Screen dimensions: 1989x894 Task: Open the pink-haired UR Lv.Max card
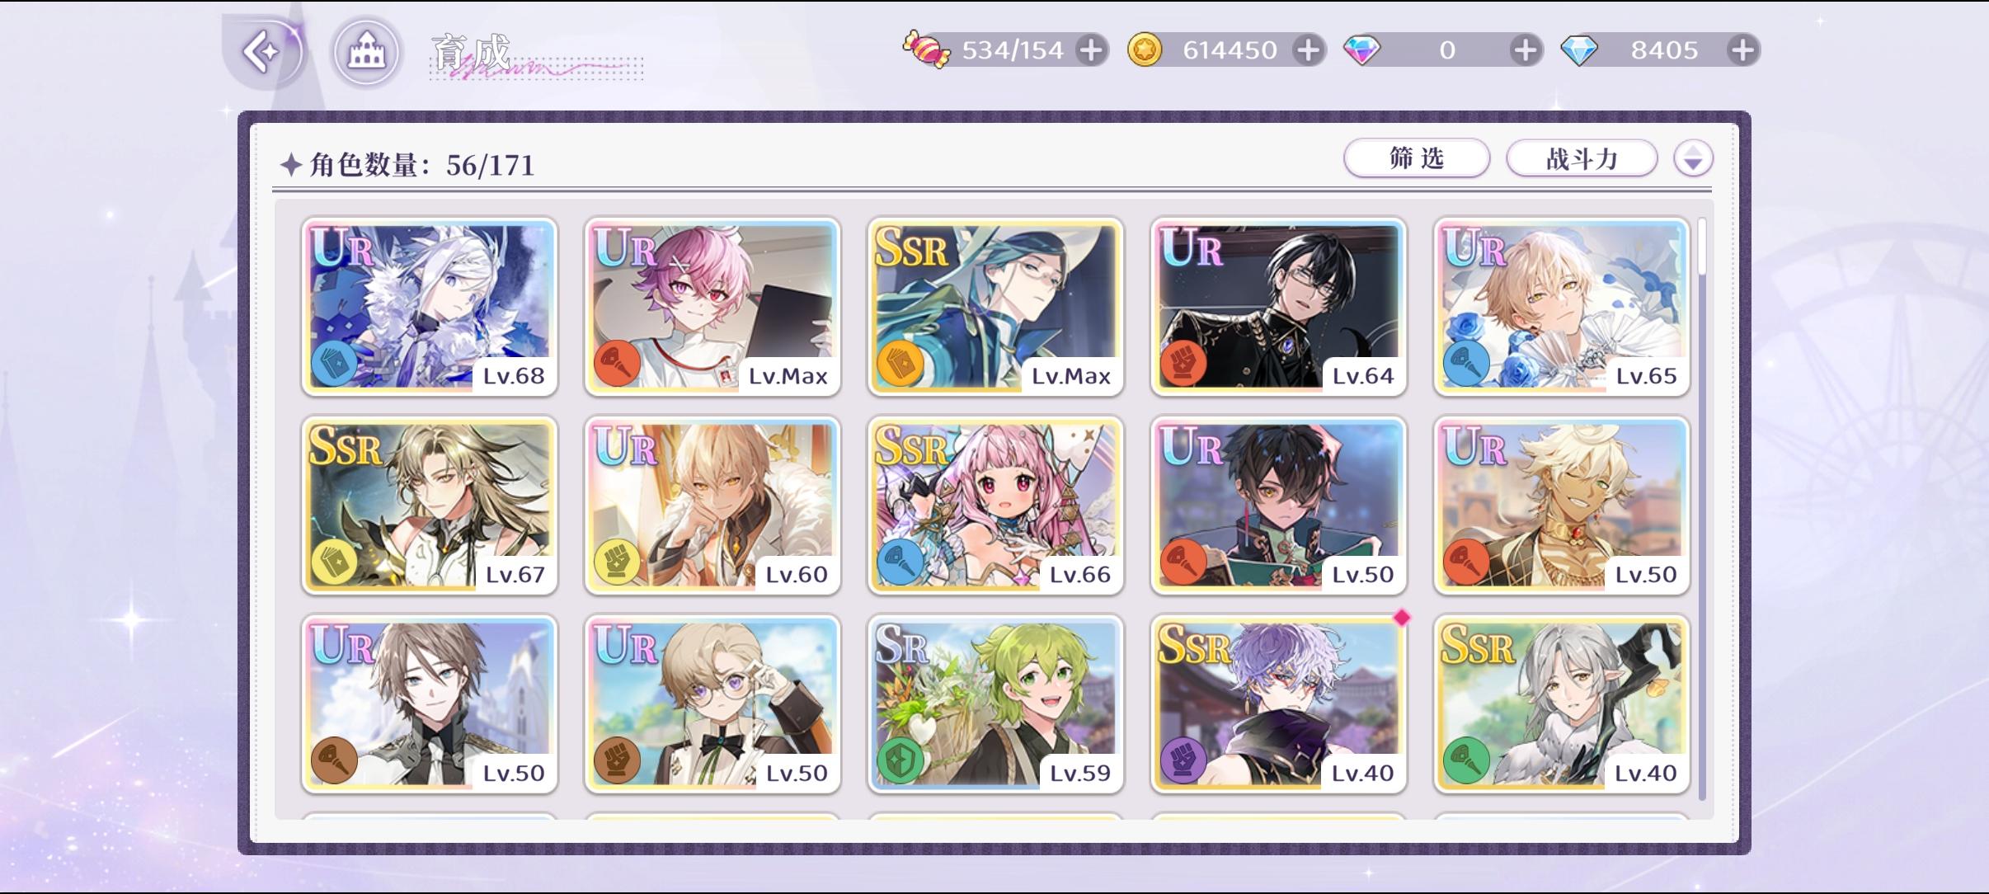point(712,307)
